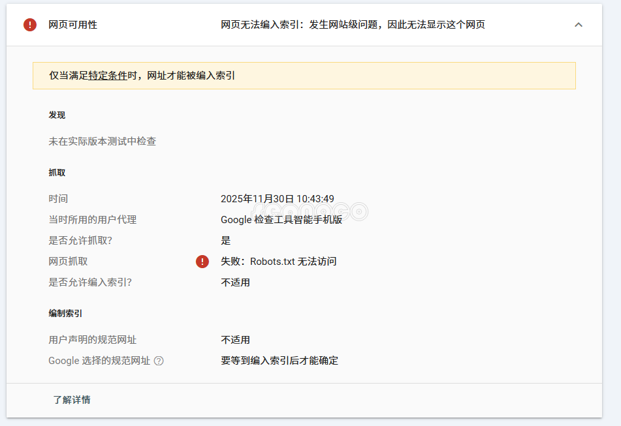Click the red error icon beside 失败 status
621x426 pixels.
click(202, 262)
